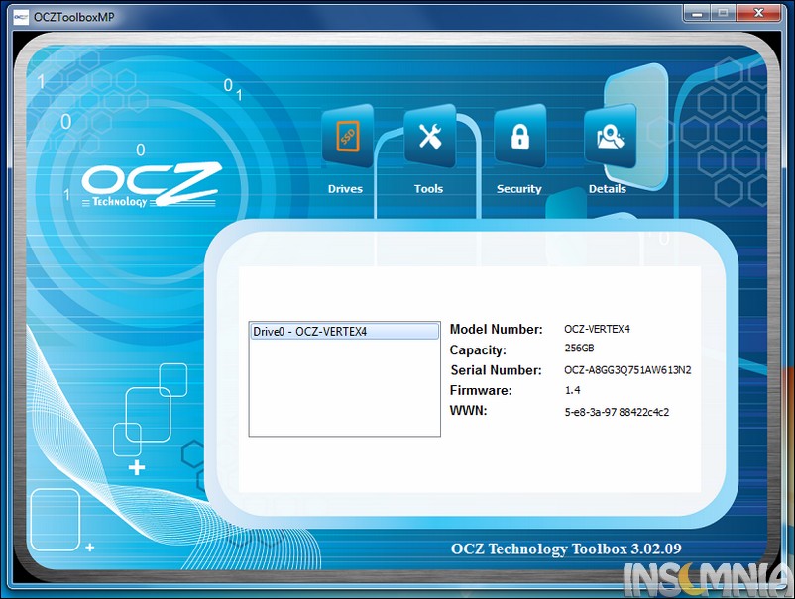
Task: Open the Details magnifier icon
Action: click(610, 137)
